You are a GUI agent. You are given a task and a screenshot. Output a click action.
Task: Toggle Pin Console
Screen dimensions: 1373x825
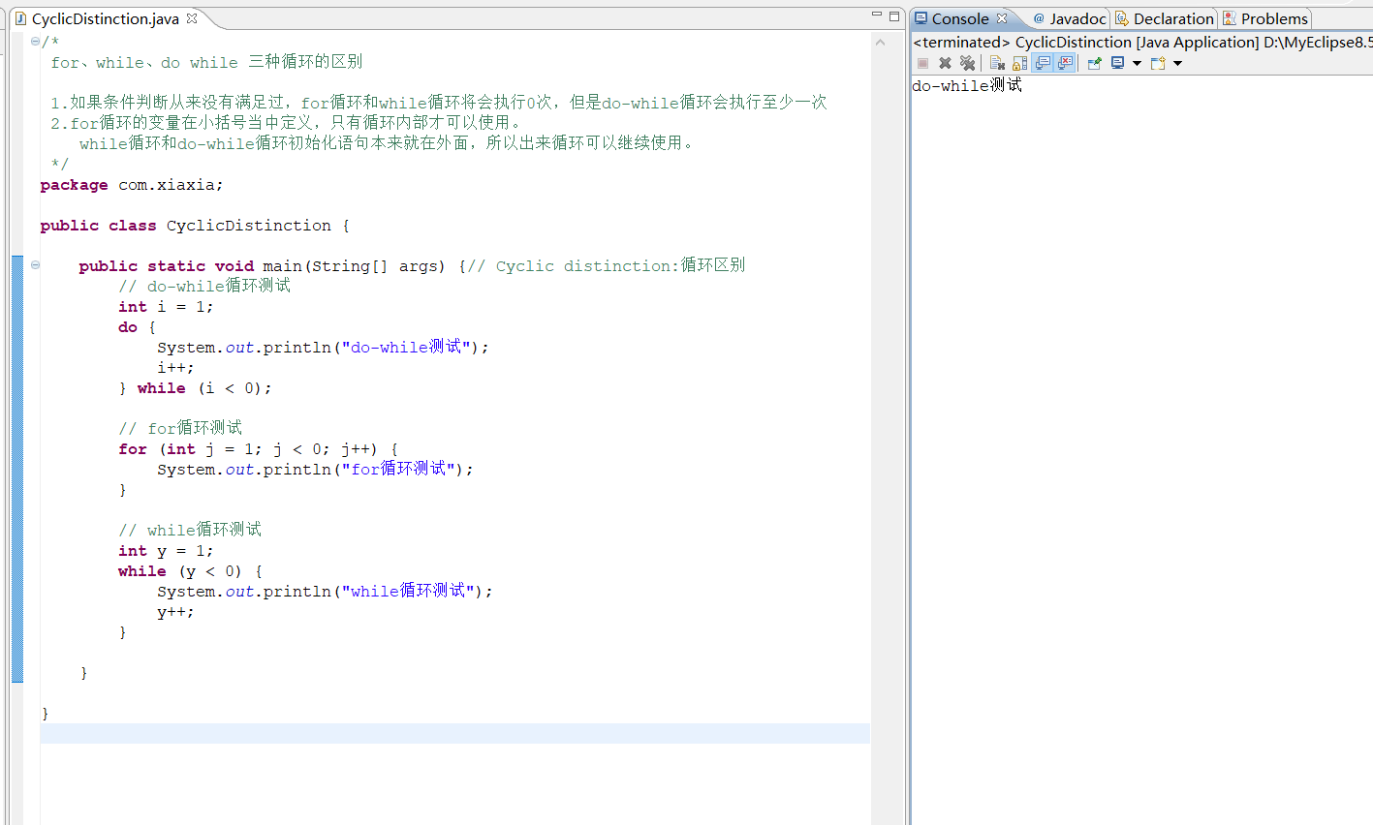[1095, 63]
